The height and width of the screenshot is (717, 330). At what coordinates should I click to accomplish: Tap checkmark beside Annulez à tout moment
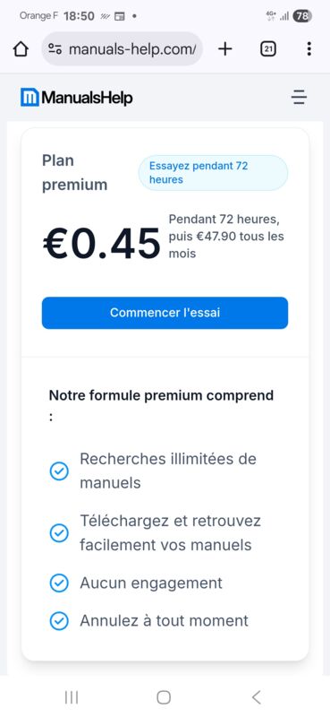coord(59,621)
